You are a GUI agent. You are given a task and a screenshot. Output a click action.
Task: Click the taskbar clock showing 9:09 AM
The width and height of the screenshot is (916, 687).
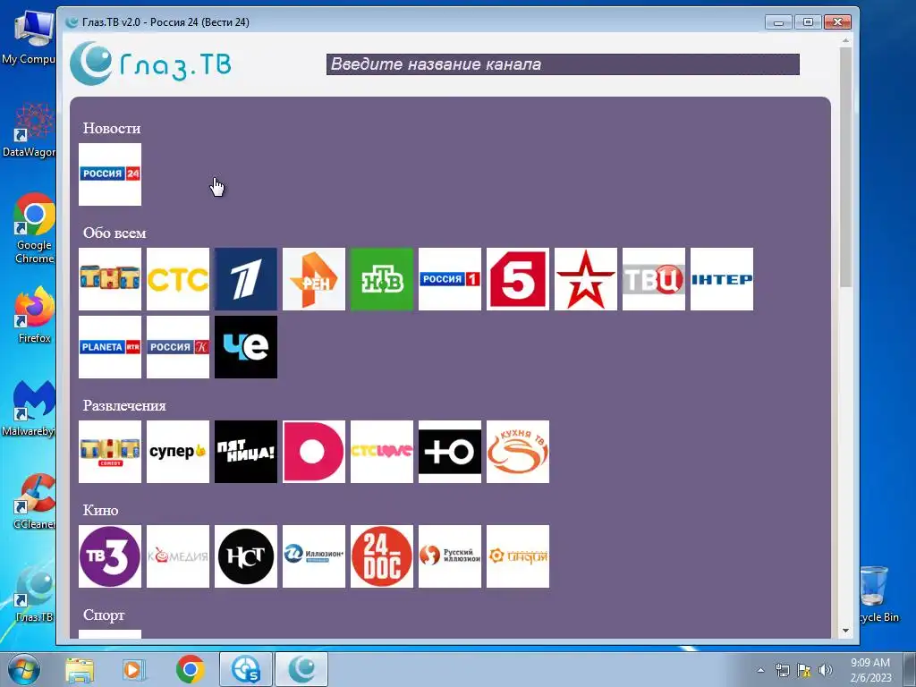(x=870, y=670)
